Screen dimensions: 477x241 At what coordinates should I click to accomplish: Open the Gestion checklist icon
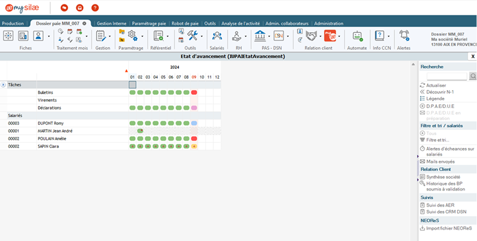pos(101,36)
